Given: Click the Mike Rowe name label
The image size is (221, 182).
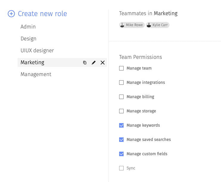Looking at the screenshot, I should [x=134, y=25].
